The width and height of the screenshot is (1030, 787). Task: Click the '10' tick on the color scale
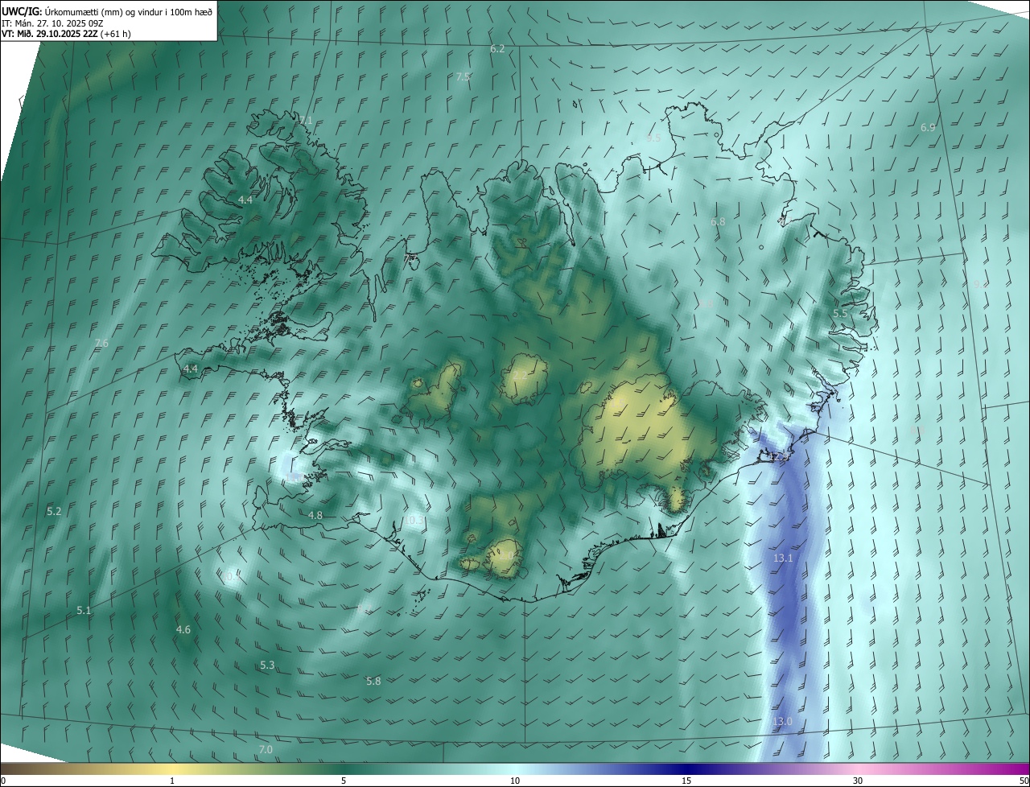coord(515,781)
